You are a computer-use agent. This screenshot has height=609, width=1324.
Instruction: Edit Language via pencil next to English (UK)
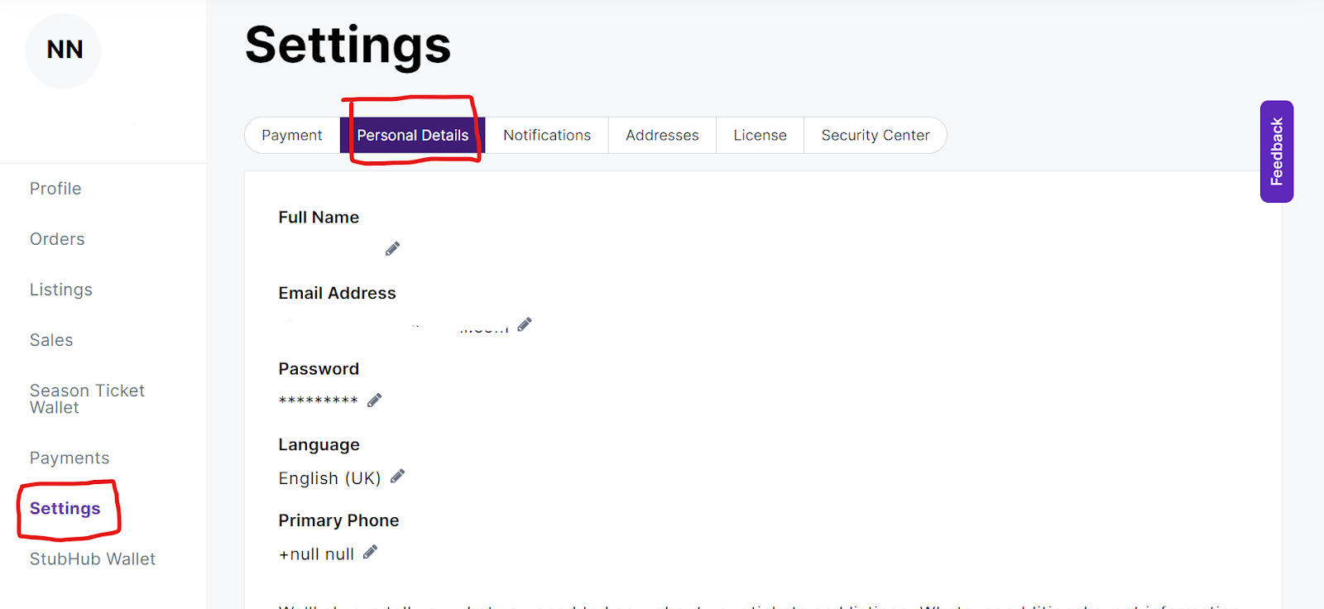tap(398, 477)
